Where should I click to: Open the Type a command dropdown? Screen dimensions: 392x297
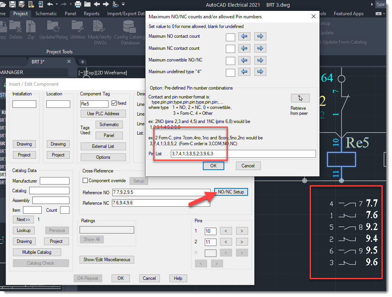380,5
